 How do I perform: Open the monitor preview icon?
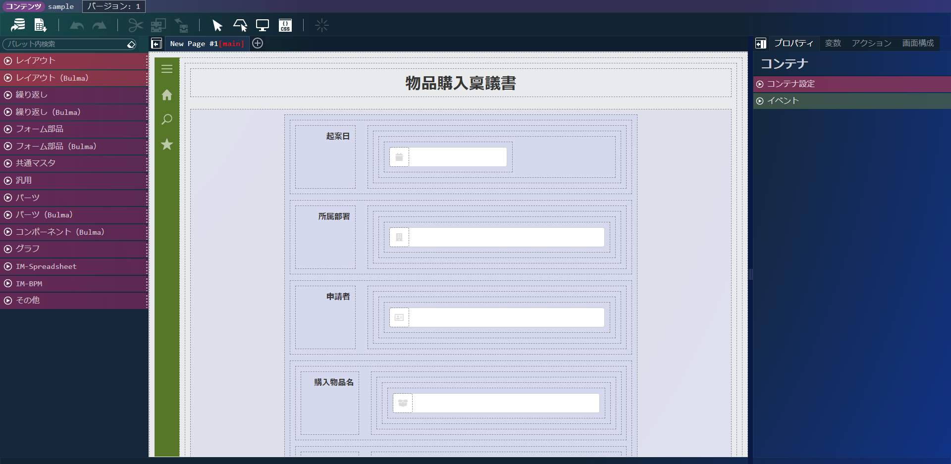[x=263, y=25]
